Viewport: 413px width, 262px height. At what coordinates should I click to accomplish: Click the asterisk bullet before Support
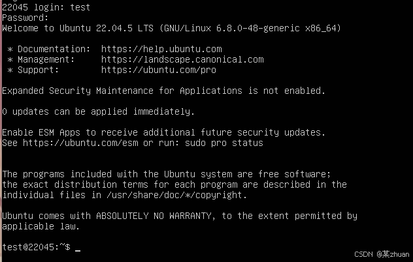pos(10,70)
